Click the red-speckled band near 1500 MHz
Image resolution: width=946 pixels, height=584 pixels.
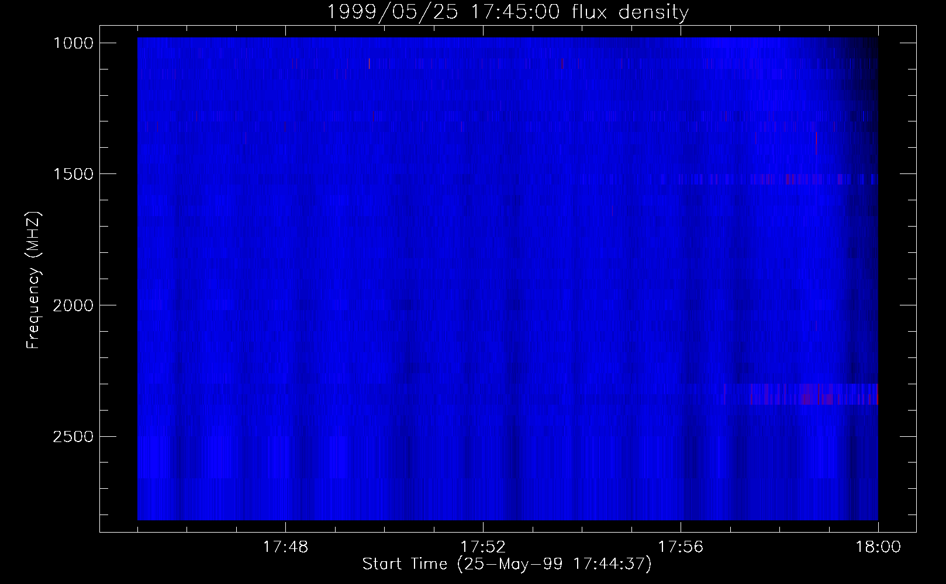(778, 179)
